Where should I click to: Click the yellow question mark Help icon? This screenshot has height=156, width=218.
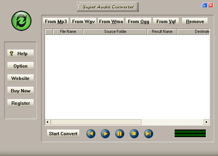pos(11,54)
